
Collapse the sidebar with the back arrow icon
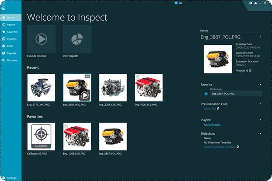point(3,8)
